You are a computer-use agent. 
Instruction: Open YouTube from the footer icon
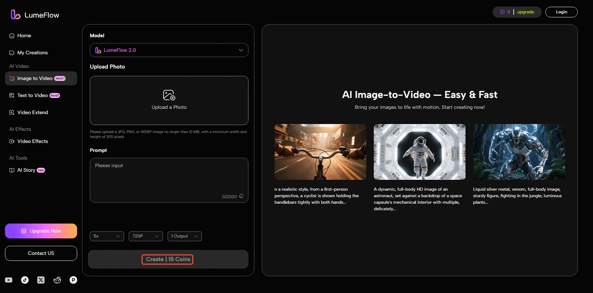[x=8, y=280]
